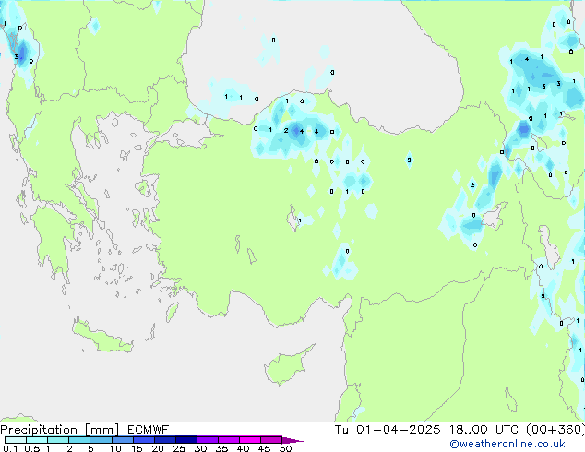This screenshot has height=452, width=585.
Task: Pick the 35–40 mm violet swatch
Action: (228, 440)
